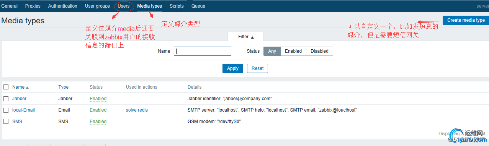
Task: Tick the SMS row checkbox
Action: tap(6, 122)
